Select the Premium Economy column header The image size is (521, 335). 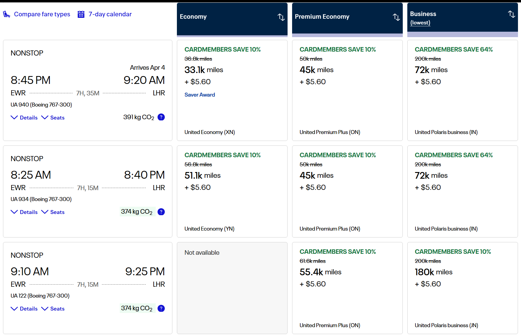click(x=322, y=17)
